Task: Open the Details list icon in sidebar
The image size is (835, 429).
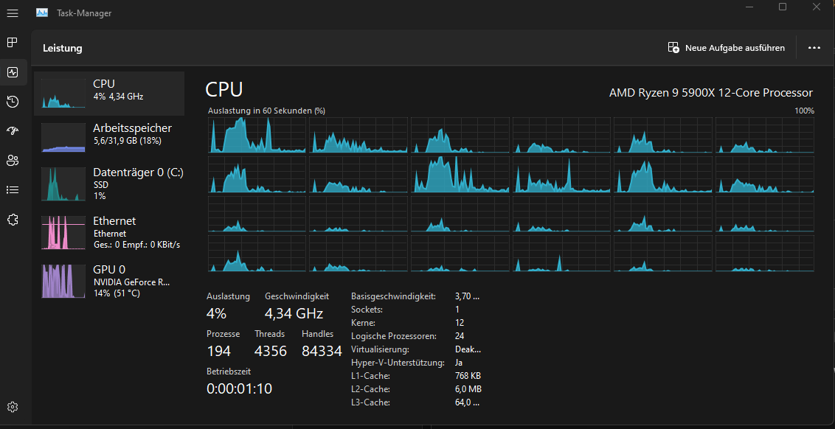Action: 13,189
